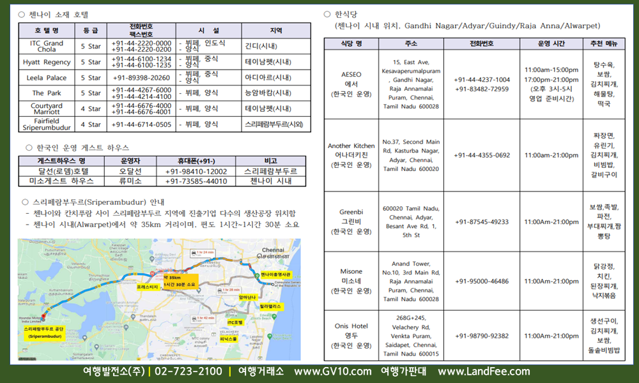639x383 pixels.
Task: Select the 'Greenbi 그린비' restaurant cell
Action: (351, 222)
